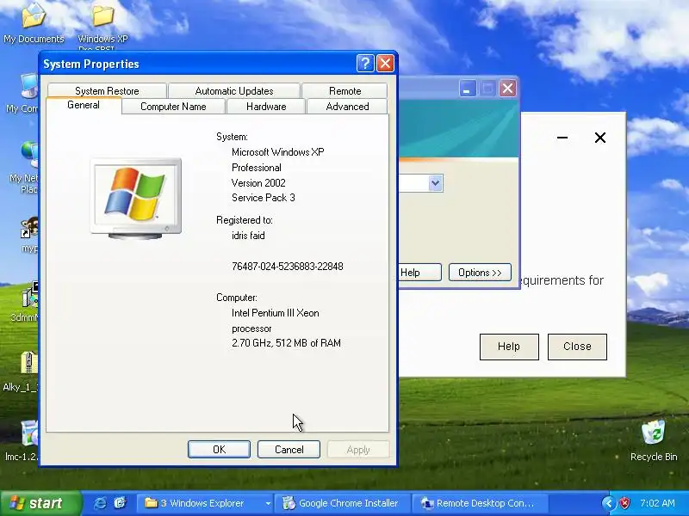The image size is (689, 516).
Task: Minimize the Remote Desktop Connection window
Action: point(467,89)
